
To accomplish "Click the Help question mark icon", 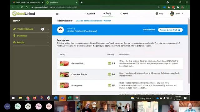I will [x=157, y=13].
